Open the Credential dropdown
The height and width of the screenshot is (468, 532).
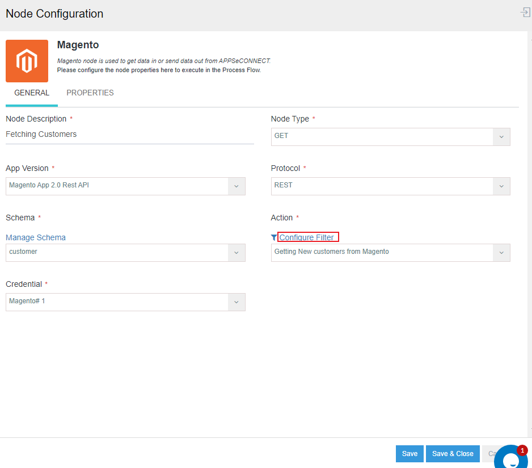coord(237,302)
